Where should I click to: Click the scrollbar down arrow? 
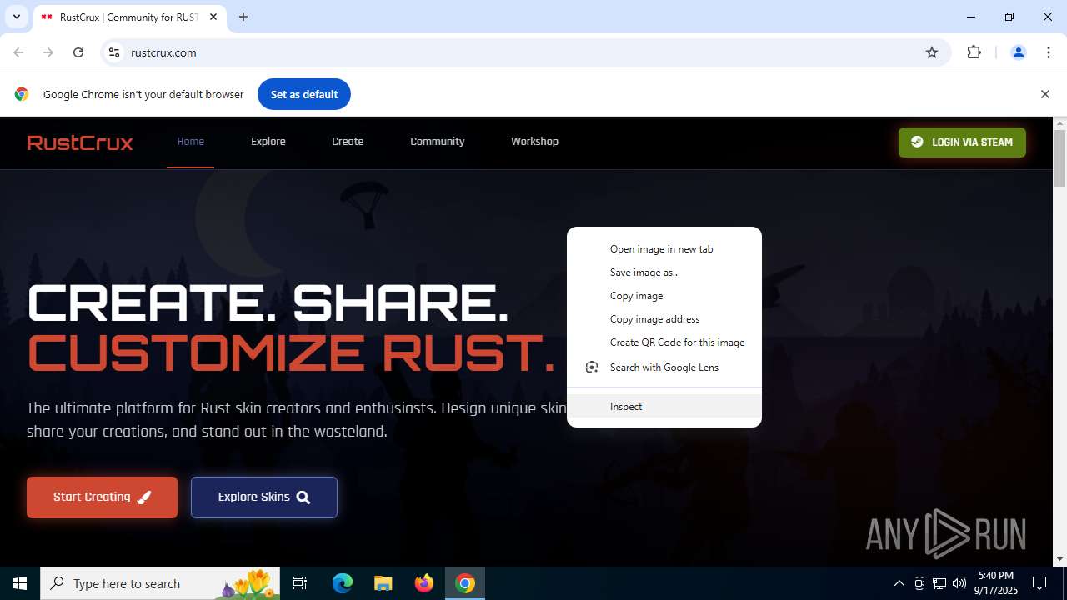point(1060,559)
